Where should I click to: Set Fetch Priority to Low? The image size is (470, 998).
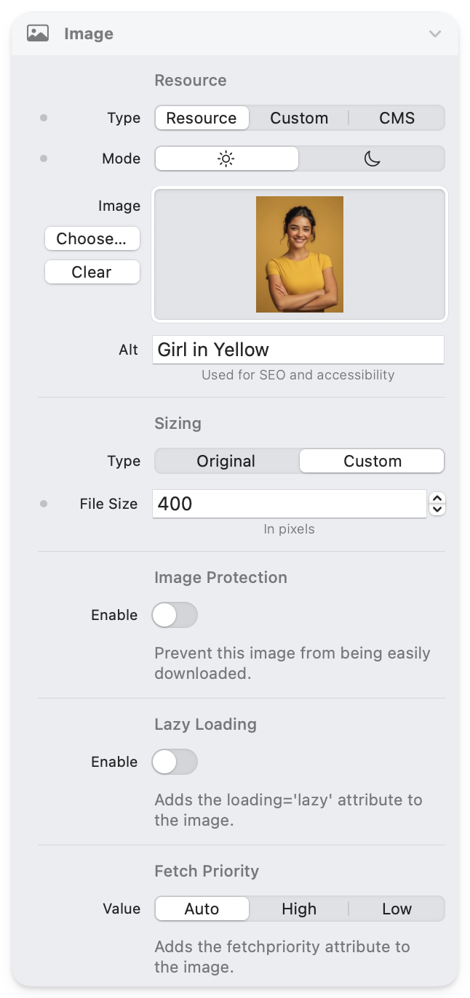(397, 909)
